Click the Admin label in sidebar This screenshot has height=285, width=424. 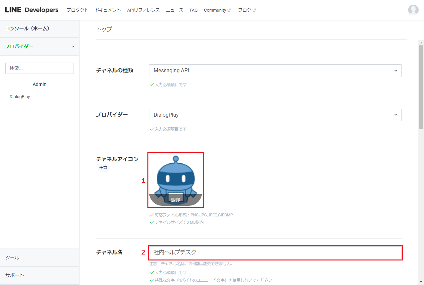(x=39, y=84)
